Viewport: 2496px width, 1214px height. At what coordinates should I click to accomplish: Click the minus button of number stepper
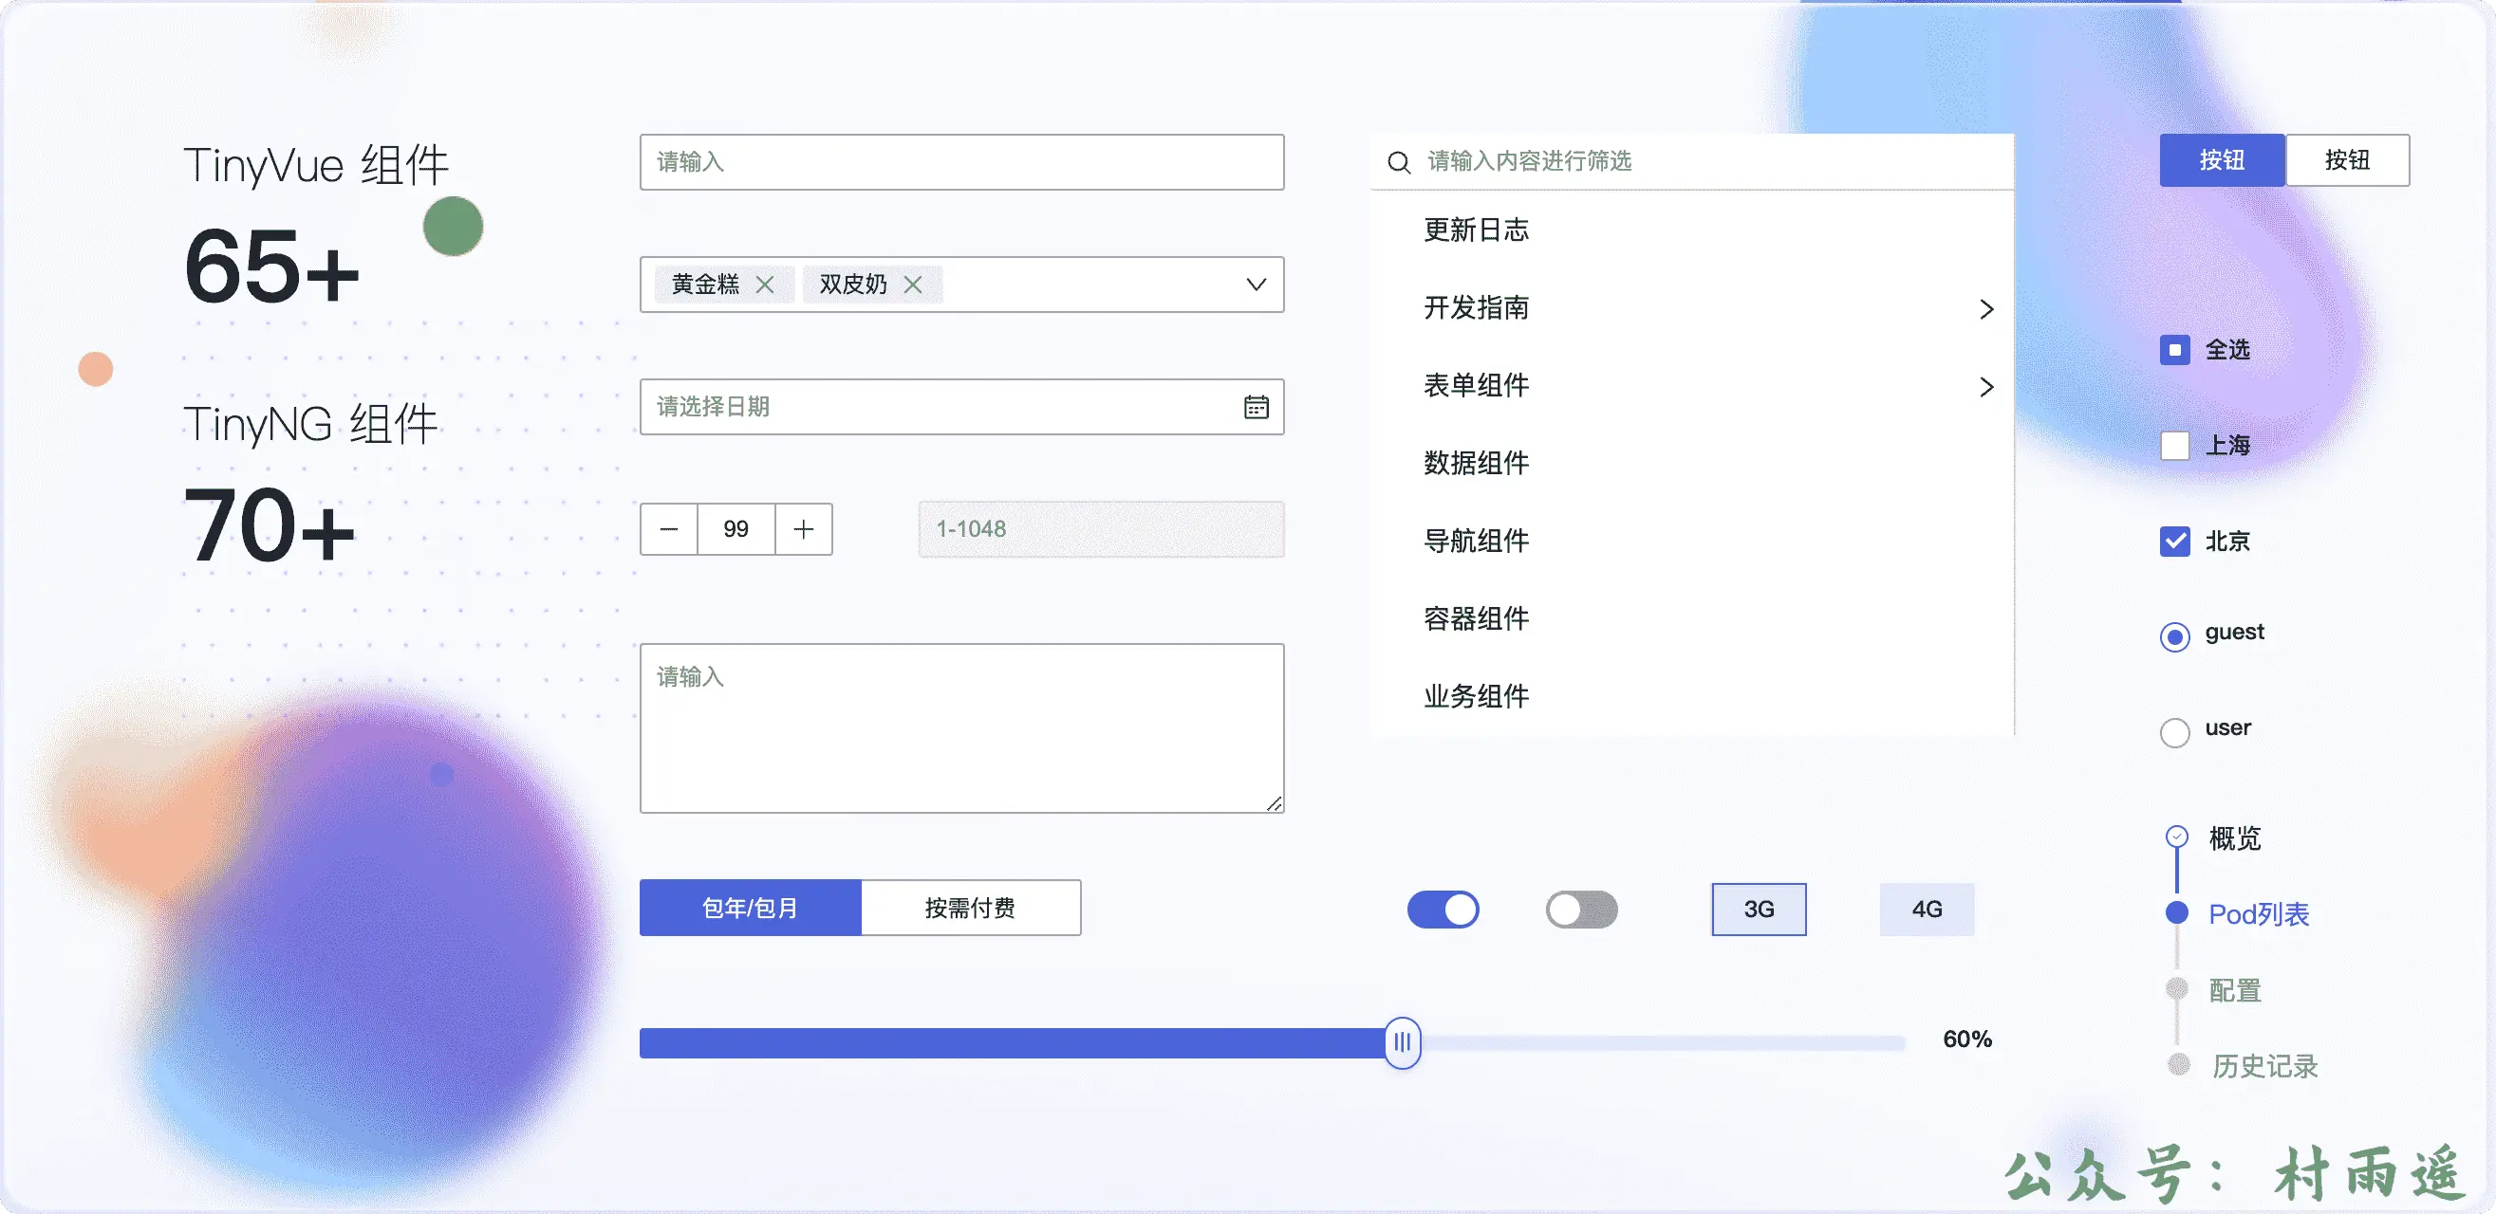coord(668,529)
